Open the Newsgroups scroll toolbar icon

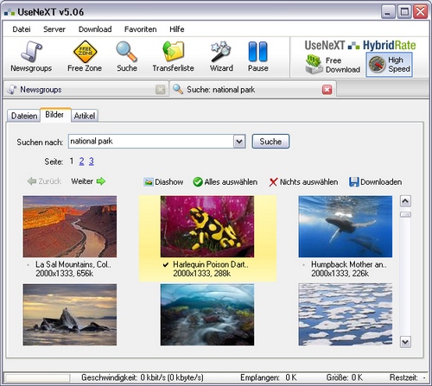pos(31,52)
